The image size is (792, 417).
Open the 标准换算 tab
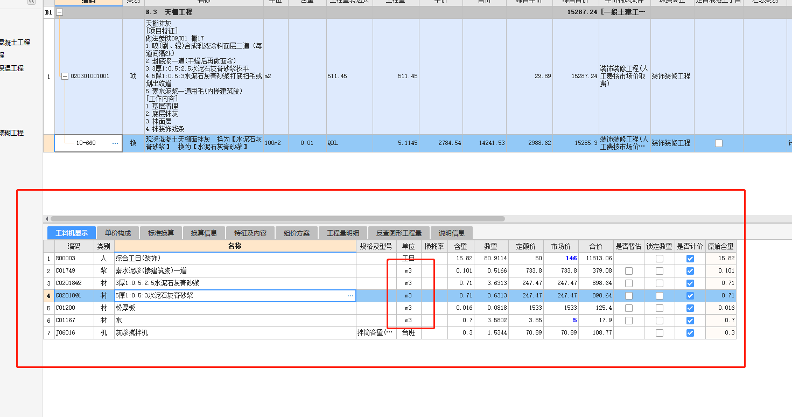(x=161, y=233)
